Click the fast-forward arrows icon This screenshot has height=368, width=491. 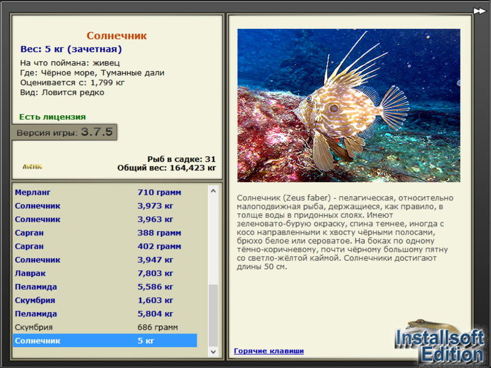coord(479,10)
